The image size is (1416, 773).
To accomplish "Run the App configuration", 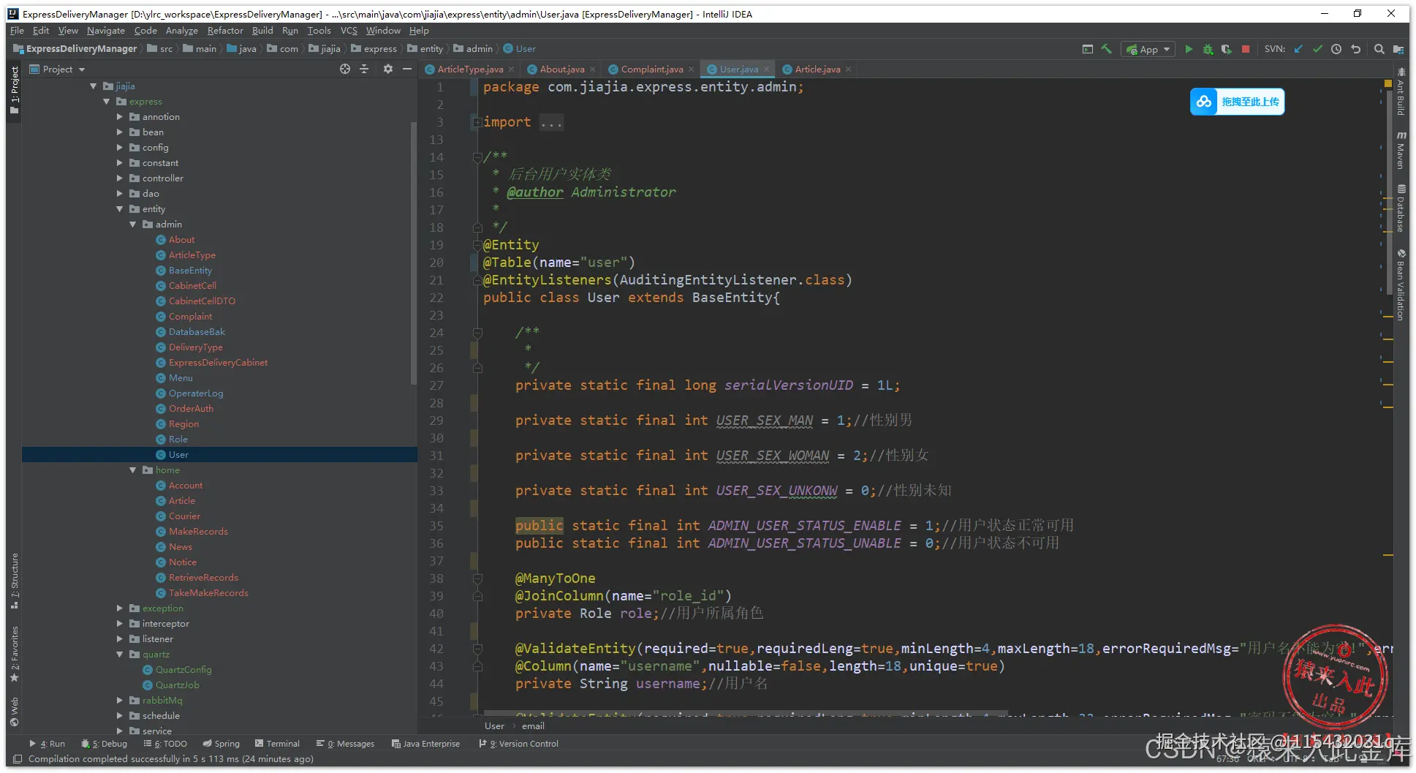I will (1189, 49).
